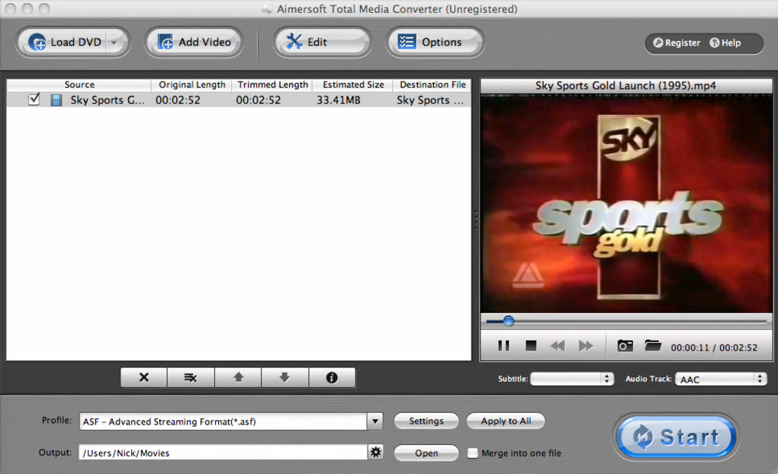
Task: Move the item up with the up arrow
Action: (238, 377)
